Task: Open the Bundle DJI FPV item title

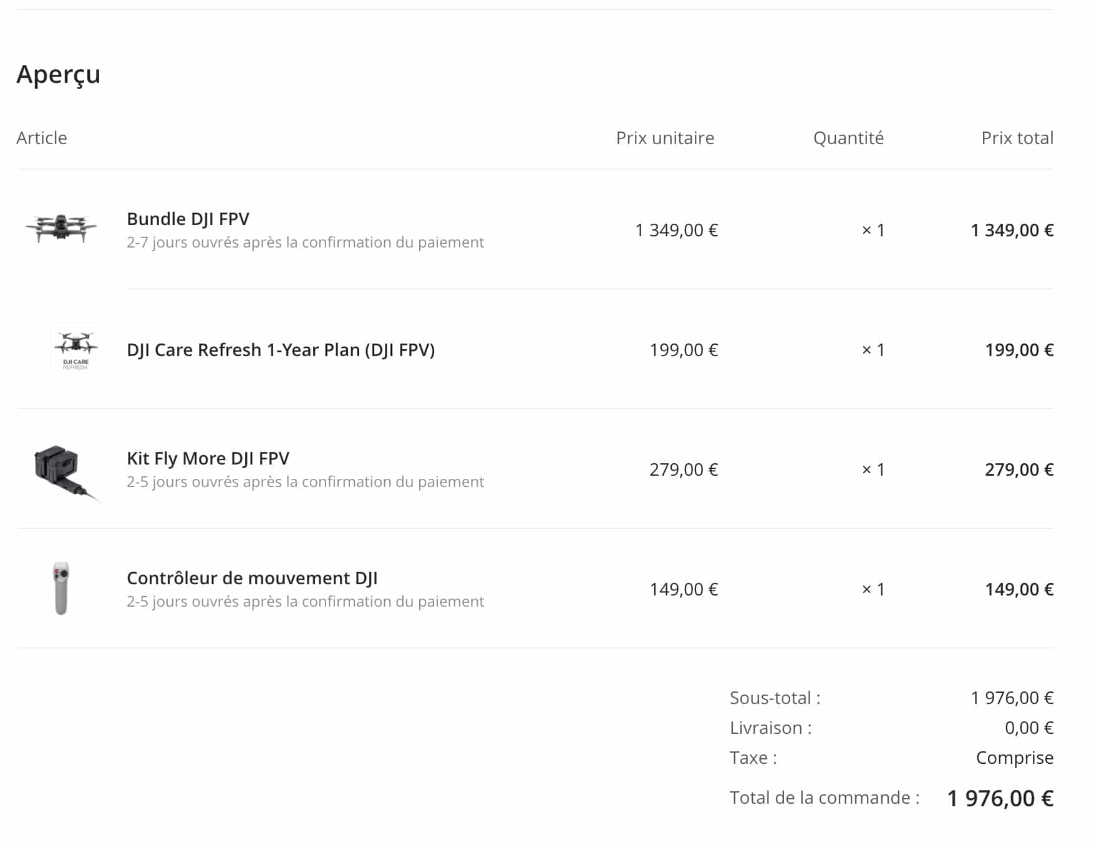Action: click(188, 219)
